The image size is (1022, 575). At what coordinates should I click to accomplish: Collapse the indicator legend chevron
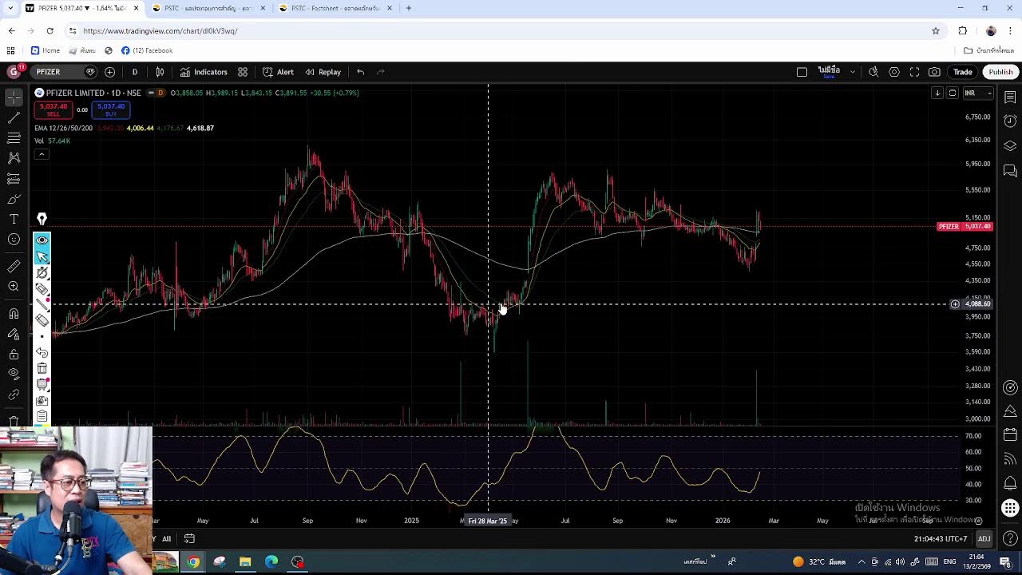coord(42,154)
